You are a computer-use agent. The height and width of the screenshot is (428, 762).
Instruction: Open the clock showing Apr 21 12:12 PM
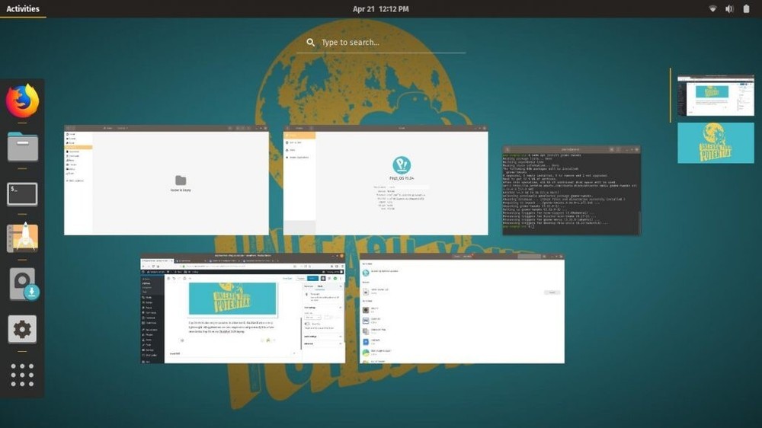[x=380, y=8]
